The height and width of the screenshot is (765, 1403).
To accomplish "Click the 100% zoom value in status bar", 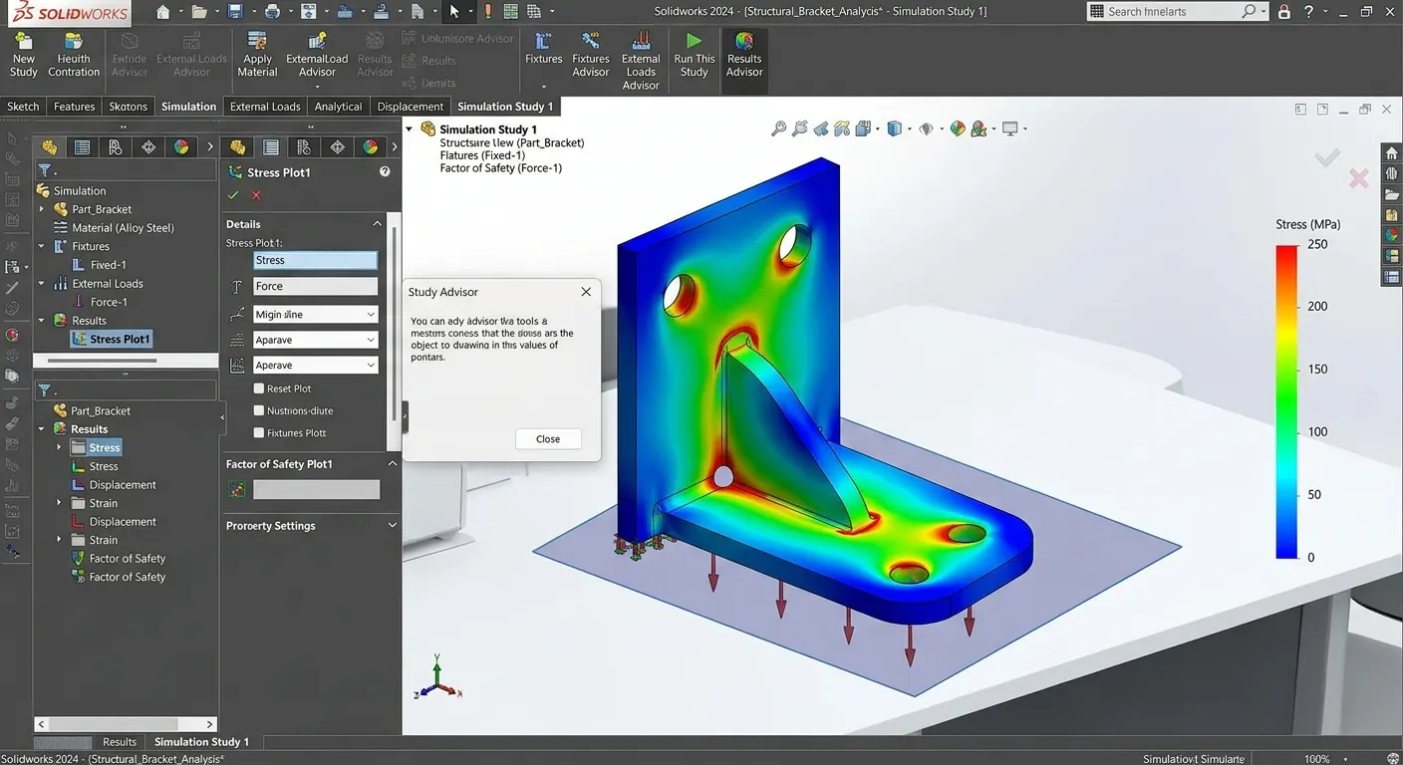I will [x=1316, y=759].
